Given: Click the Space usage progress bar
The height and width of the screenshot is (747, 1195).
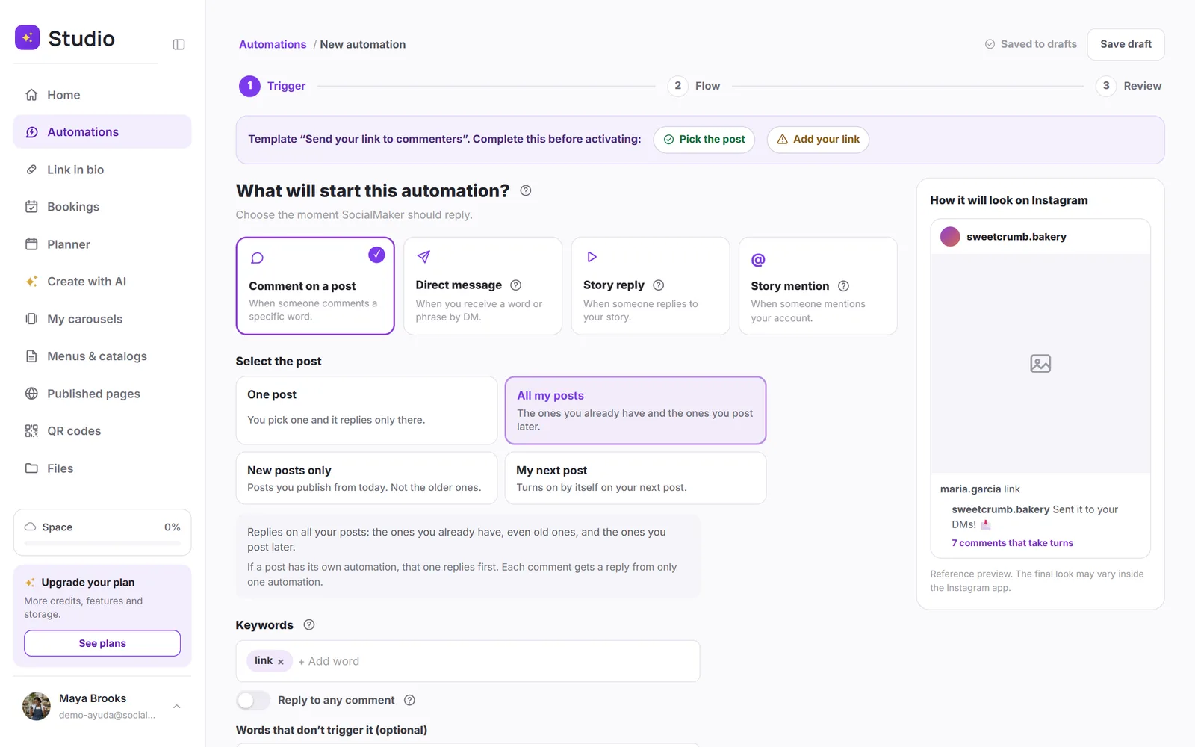Looking at the screenshot, I should coord(102,543).
